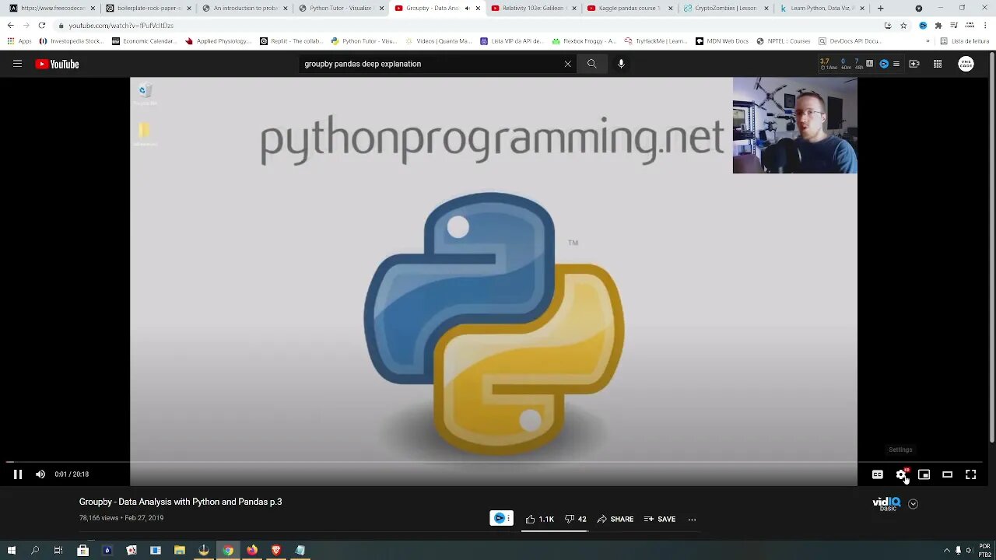Open YouTube apps grid
Viewport: 996px width, 560px height.
tap(938, 64)
